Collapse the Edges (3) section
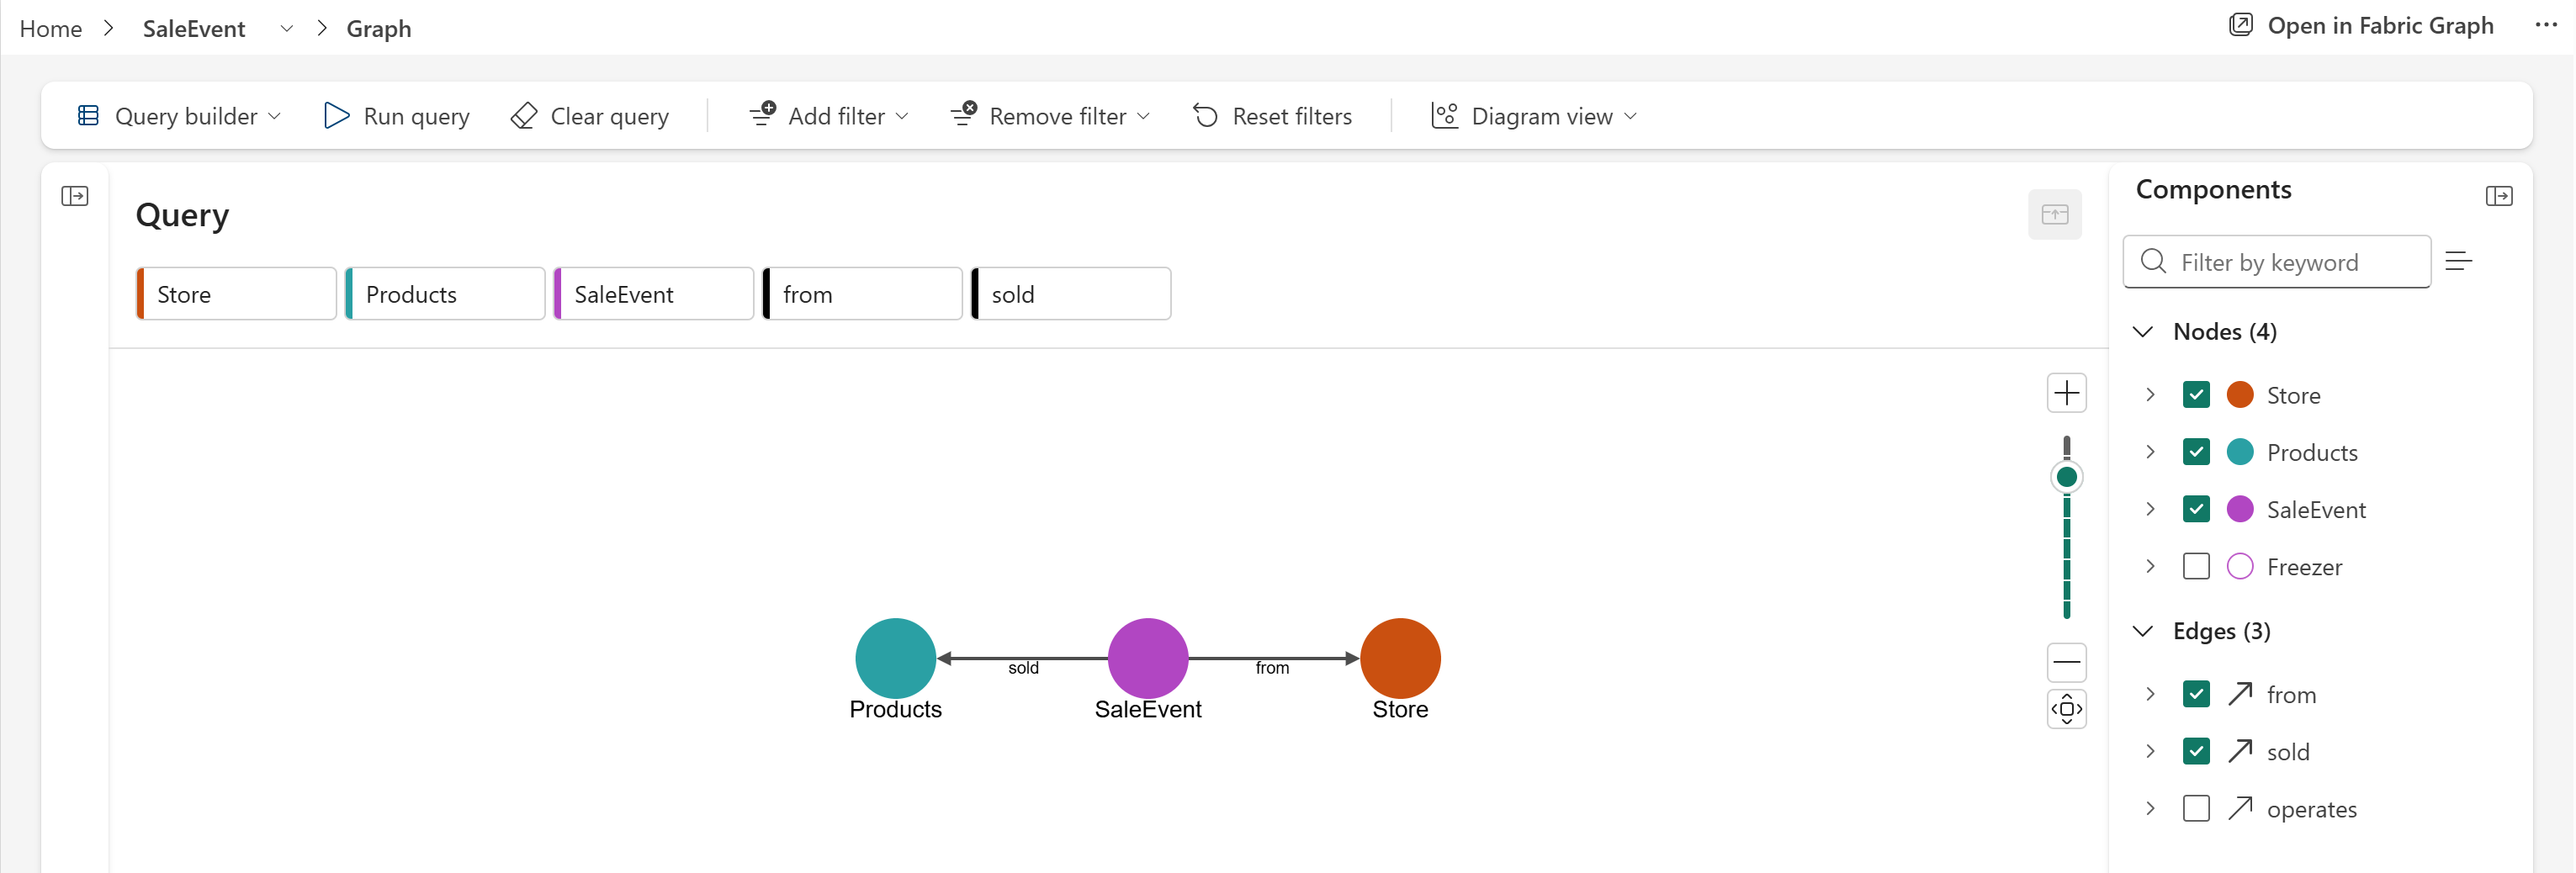2576x873 pixels. pyautogui.click(x=2142, y=631)
